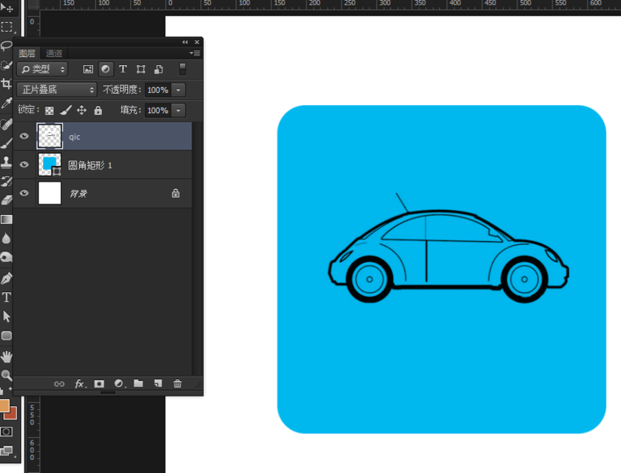This screenshot has height=473, width=621.
Task: Select the Horizontal Type tool
Action: [7, 297]
